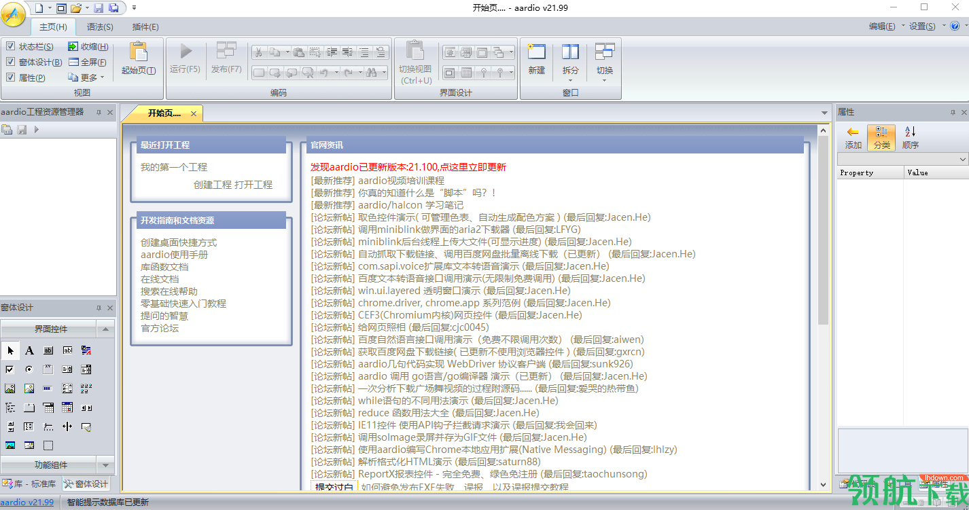Click the Value column header
Screen dimensions: 969x510
click(936, 172)
